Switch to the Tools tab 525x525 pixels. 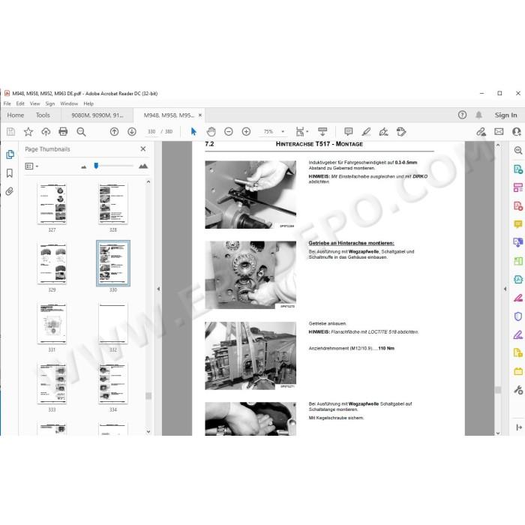(43, 115)
